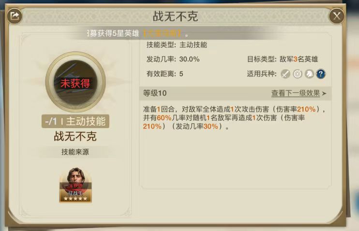359x231 pixels.
Task: Tap the 战无不克 title header
Action: pyautogui.click(x=175, y=16)
